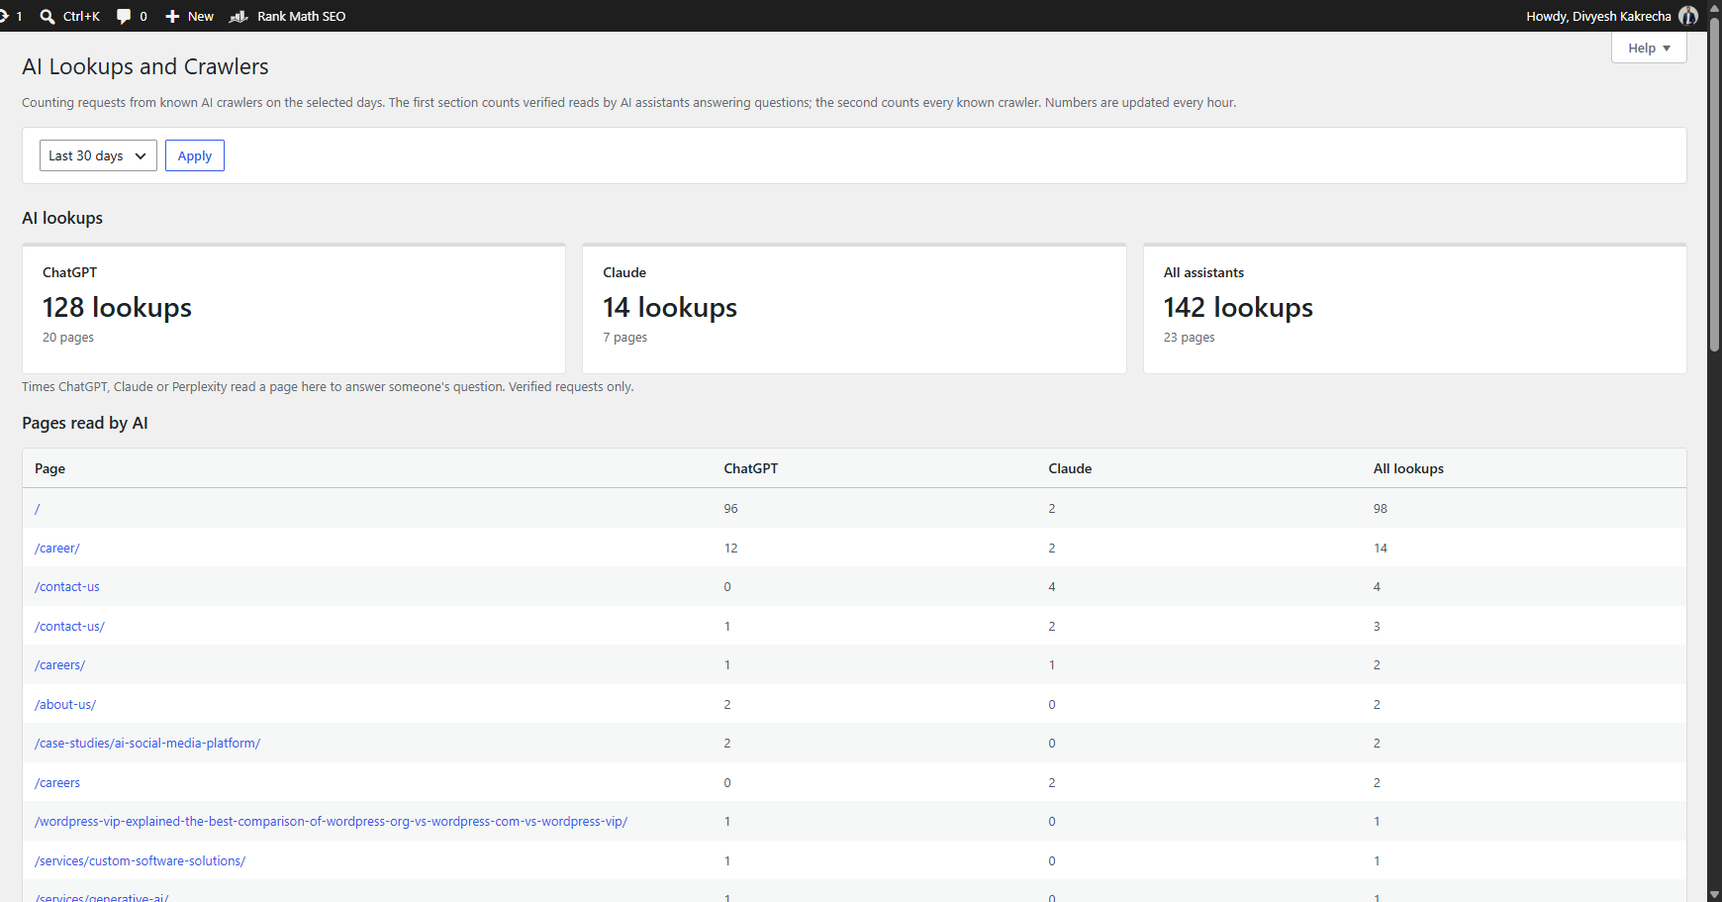Click the page vertical scrollbar

point(1714,183)
